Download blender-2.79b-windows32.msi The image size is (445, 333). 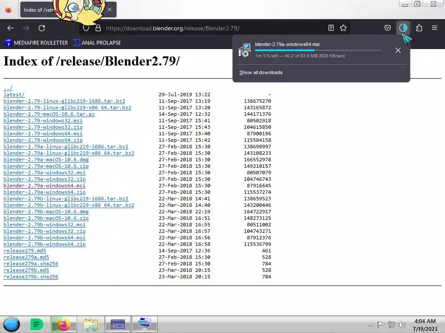point(44,225)
